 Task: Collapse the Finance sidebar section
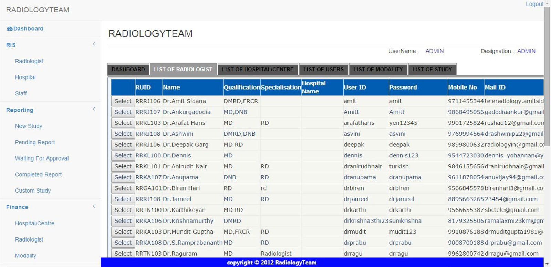point(94,206)
